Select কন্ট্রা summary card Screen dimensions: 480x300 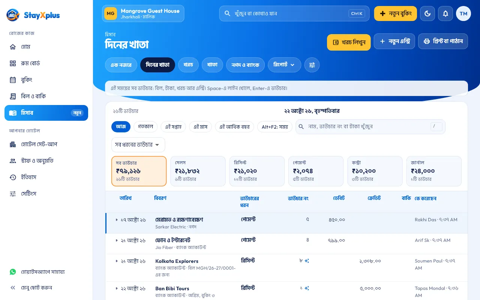click(375, 171)
